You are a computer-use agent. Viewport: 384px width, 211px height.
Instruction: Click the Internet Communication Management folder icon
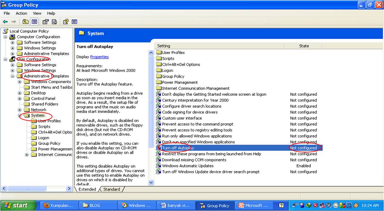159,88
